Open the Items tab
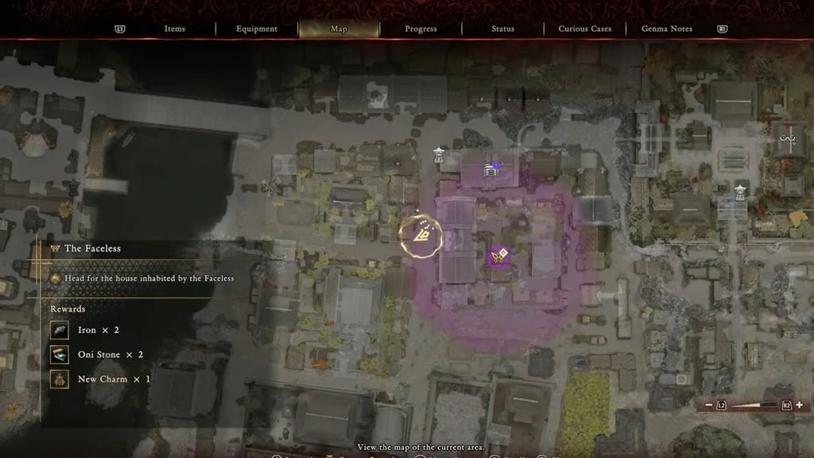Screen dimensions: 814x458 (x=174, y=29)
